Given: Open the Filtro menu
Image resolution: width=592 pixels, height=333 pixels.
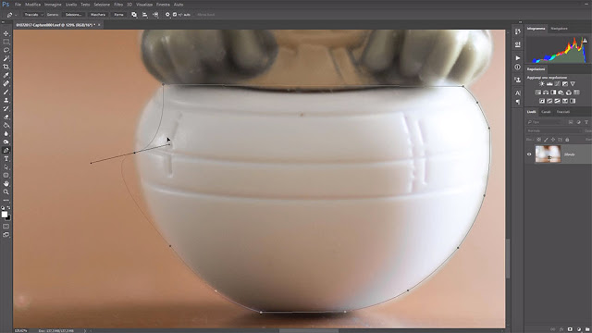Looking at the screenshot, I should (118, 5).
